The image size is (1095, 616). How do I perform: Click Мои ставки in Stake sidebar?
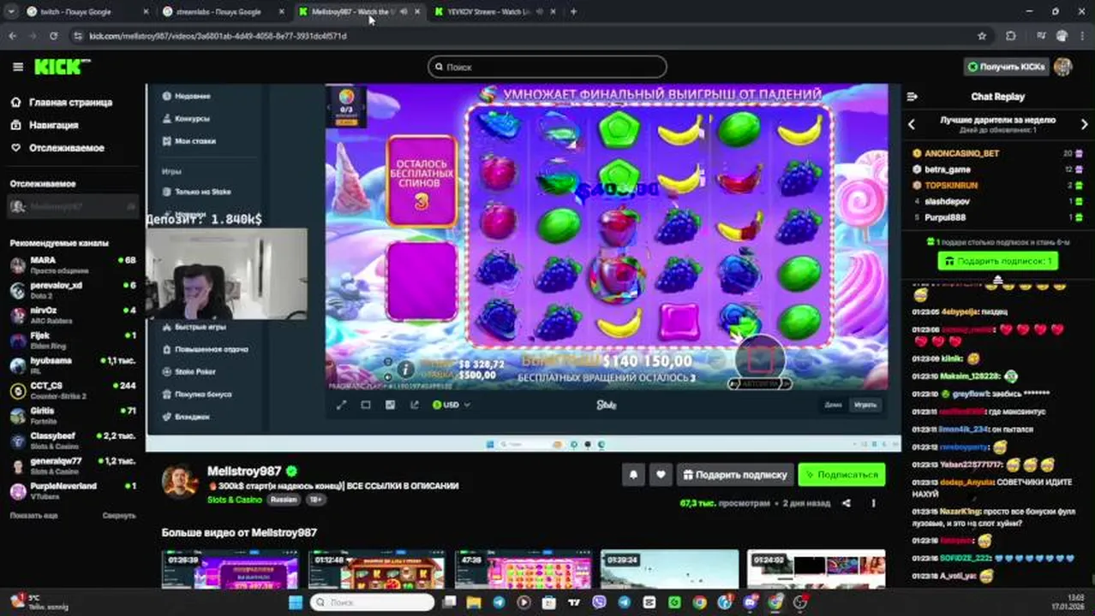click(188, 141)
